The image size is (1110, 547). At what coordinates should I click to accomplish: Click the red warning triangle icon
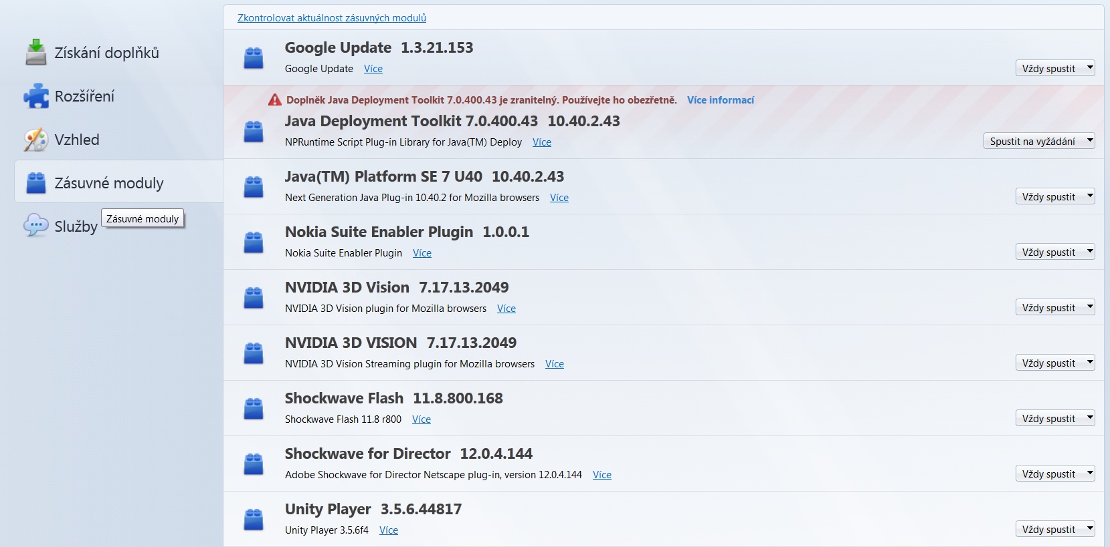tap(274, 100)
